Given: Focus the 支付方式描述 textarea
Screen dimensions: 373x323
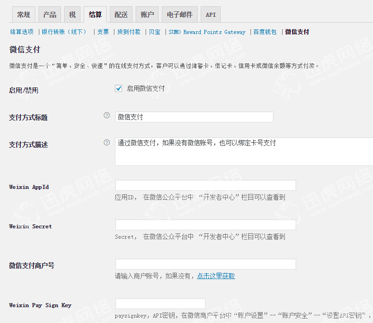Looking at the screenshot, I should click(244, 151).
